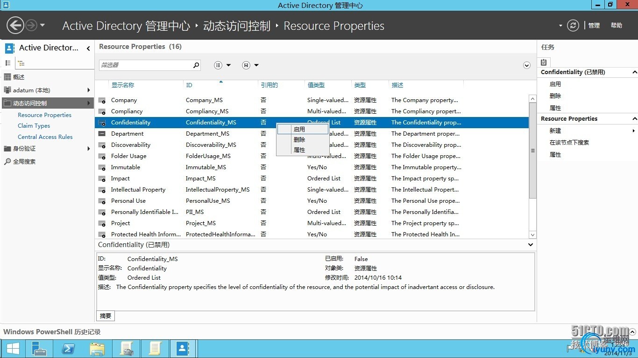Open Claim Types in navigation

click(34, 126)
